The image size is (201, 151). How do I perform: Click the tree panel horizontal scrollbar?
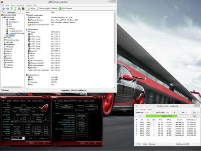click(x=12, y=87)
